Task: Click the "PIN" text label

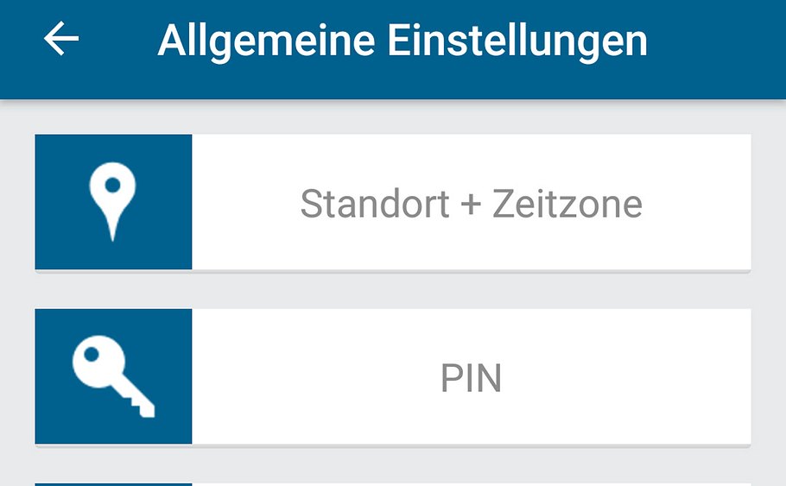Action: 471,379
